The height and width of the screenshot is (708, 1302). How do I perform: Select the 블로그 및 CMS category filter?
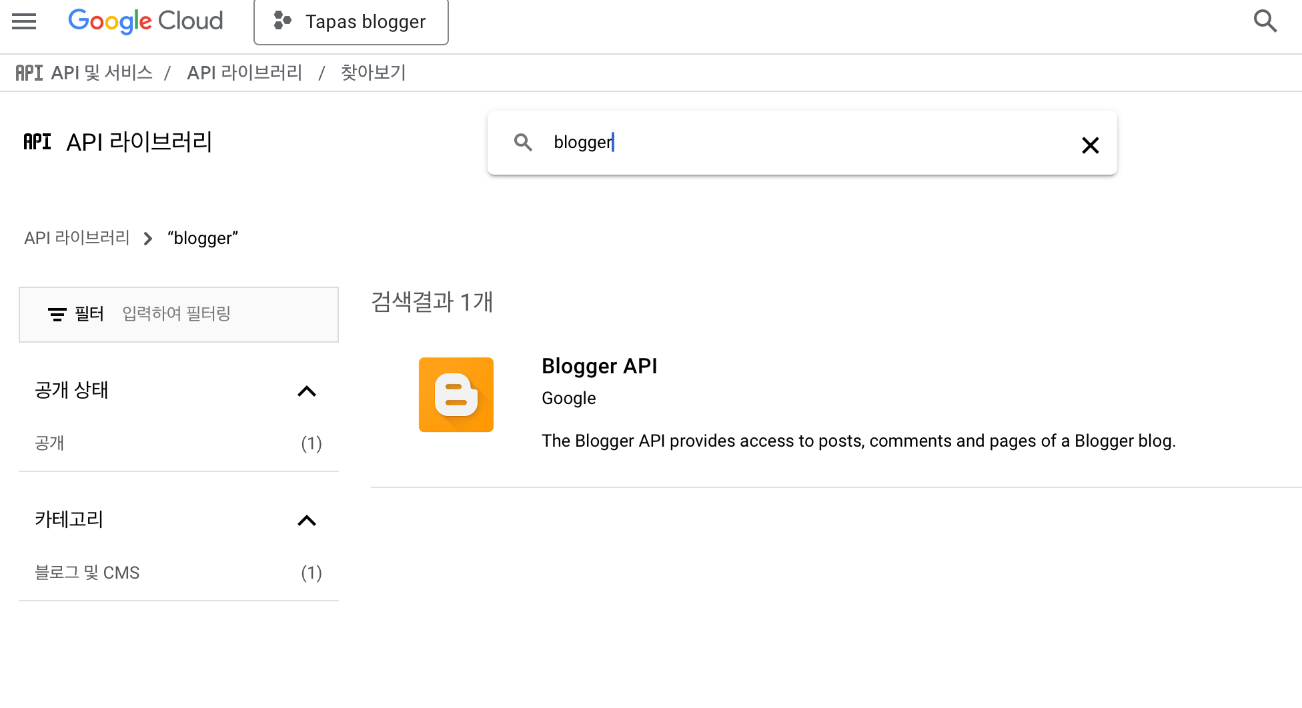(179, 573)
